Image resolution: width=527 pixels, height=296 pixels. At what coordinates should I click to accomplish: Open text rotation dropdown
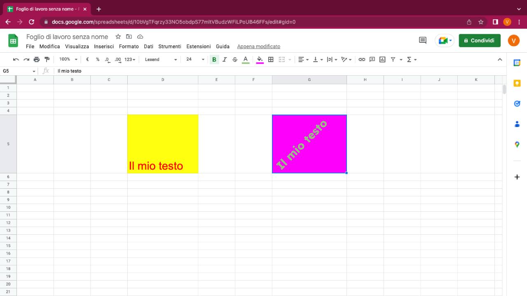coord(347,60)
